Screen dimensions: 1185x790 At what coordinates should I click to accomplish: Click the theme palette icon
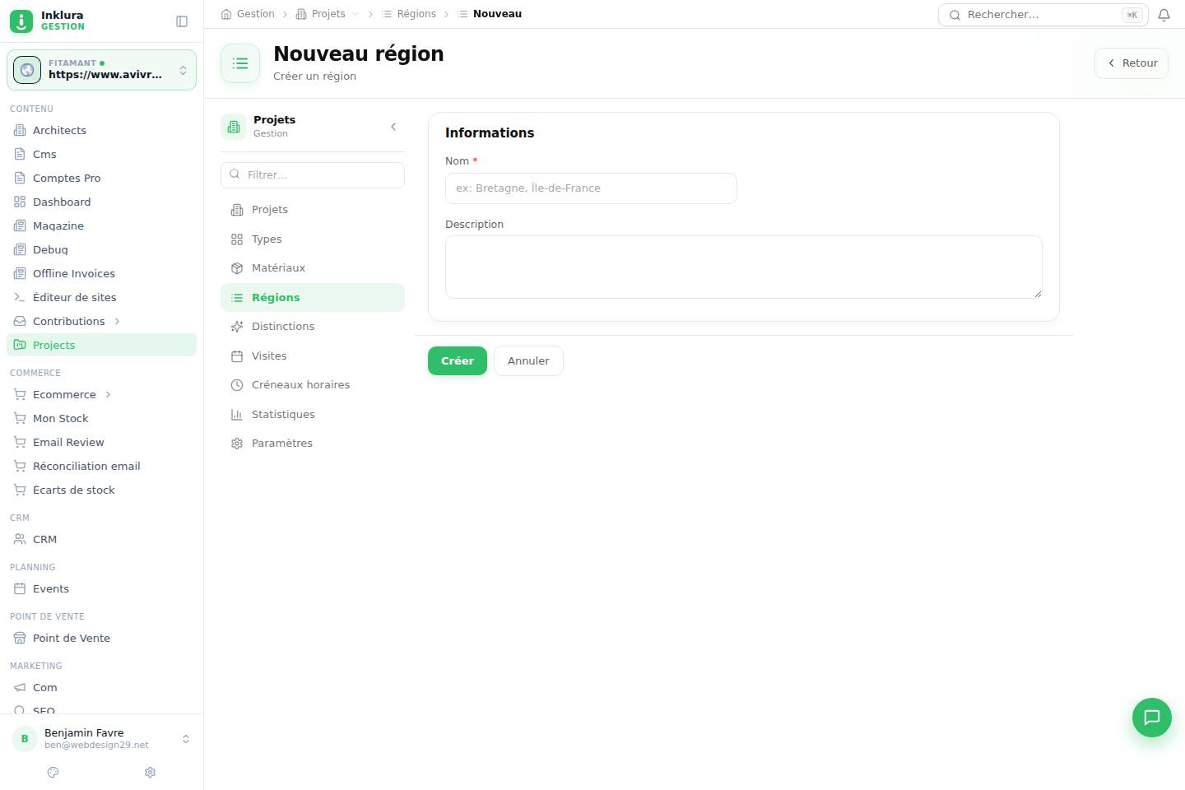[53, 772]
